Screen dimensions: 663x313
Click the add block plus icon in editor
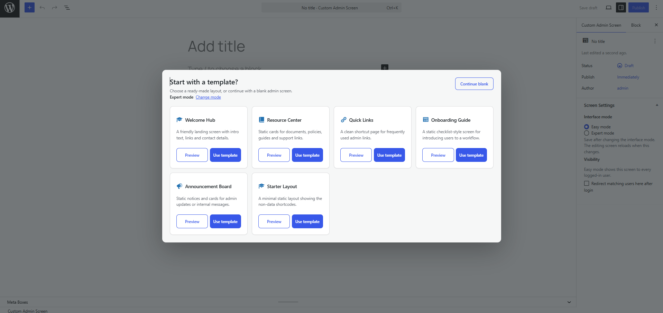[x=385, y=67]
